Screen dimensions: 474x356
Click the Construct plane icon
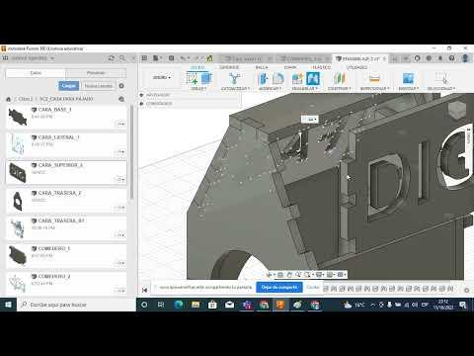[339, 78]
